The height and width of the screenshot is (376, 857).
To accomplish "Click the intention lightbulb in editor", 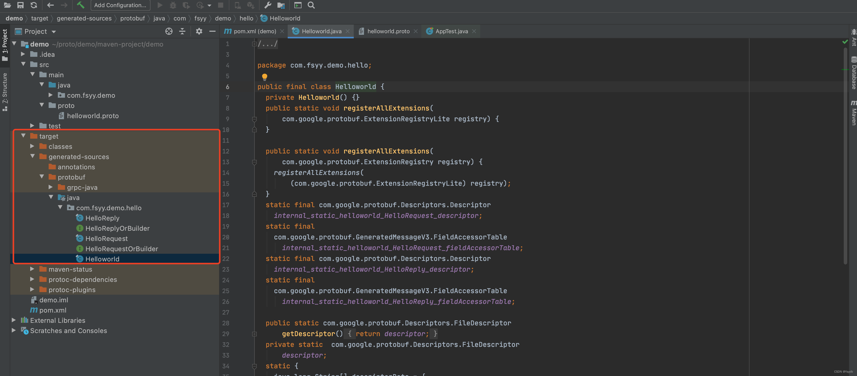I will pyautogui.click(x=264, y=77).
